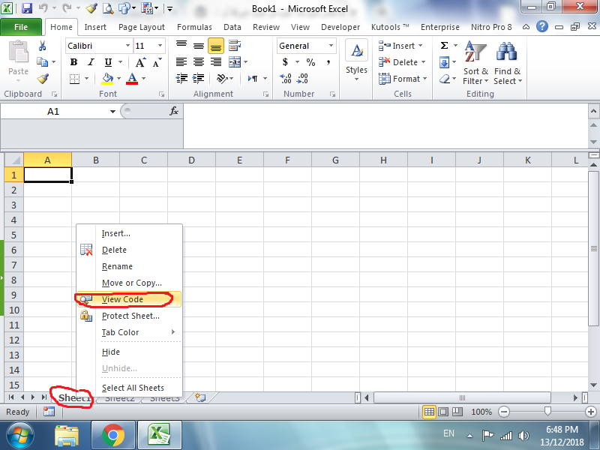Click the Cut scissors icon
Image resolution: width=600 pixels, height=450 pixels.
point(42,46)
